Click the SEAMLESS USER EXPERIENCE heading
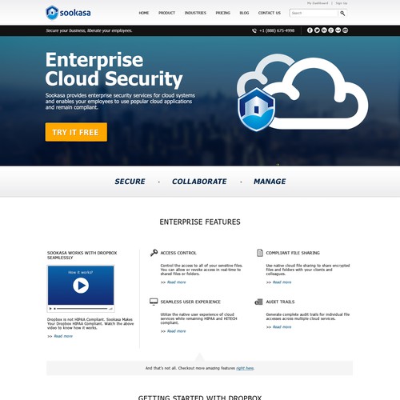This screenshot has width=400, height=400. (x=190, y=302)
